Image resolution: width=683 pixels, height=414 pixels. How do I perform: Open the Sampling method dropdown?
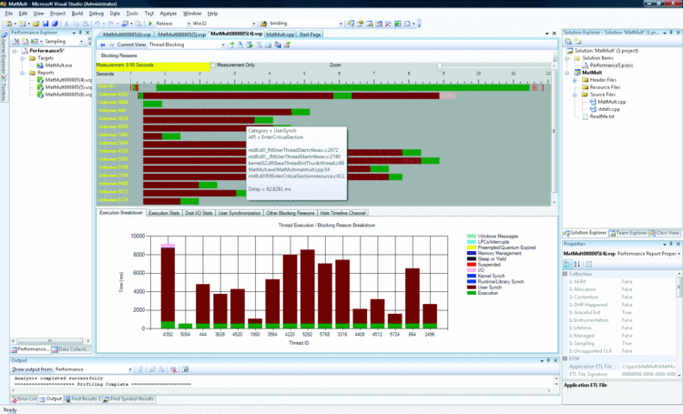point(81,41)
